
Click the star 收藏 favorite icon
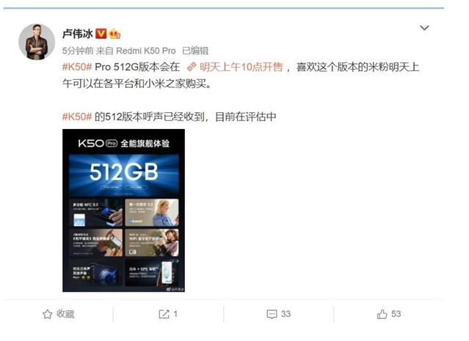point(48,314)
